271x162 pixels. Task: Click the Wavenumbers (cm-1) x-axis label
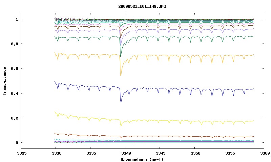pyautogui.click(x=142, y=159)
